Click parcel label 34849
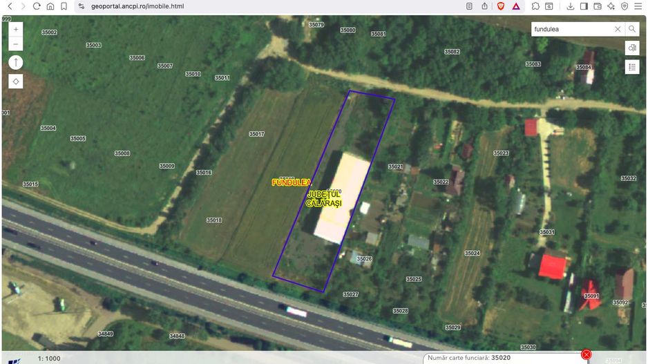Image resolution: width=648 pixels, height=364 pixels. (x=106, y=334)
